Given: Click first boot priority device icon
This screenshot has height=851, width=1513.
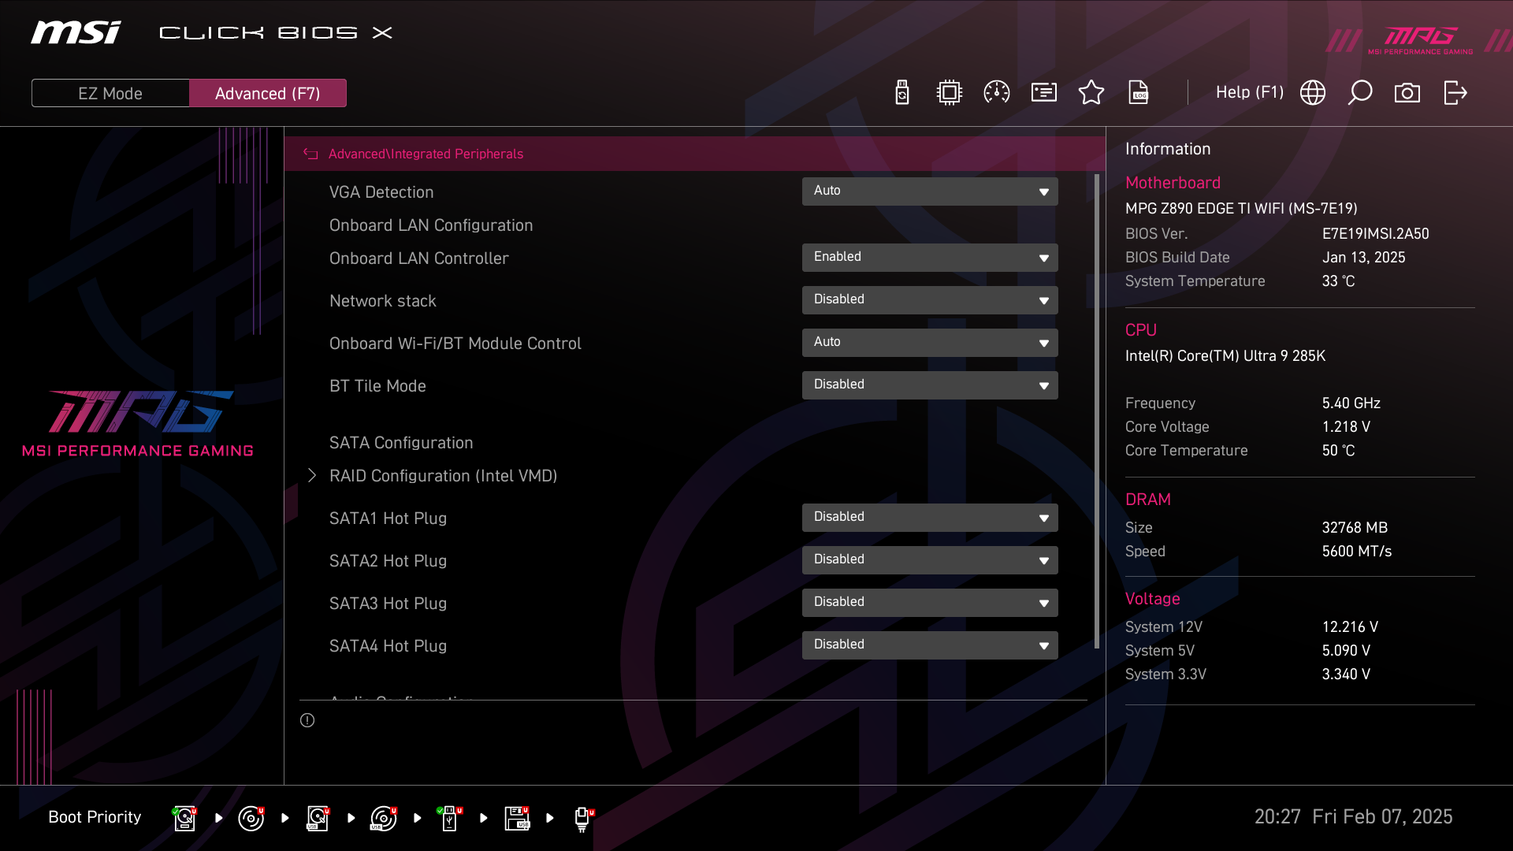Looking at the screenshot, I should [x=184, y=818].
